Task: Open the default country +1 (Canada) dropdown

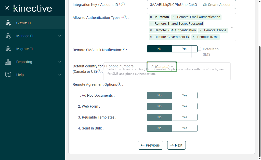Action: pos(162,67)
